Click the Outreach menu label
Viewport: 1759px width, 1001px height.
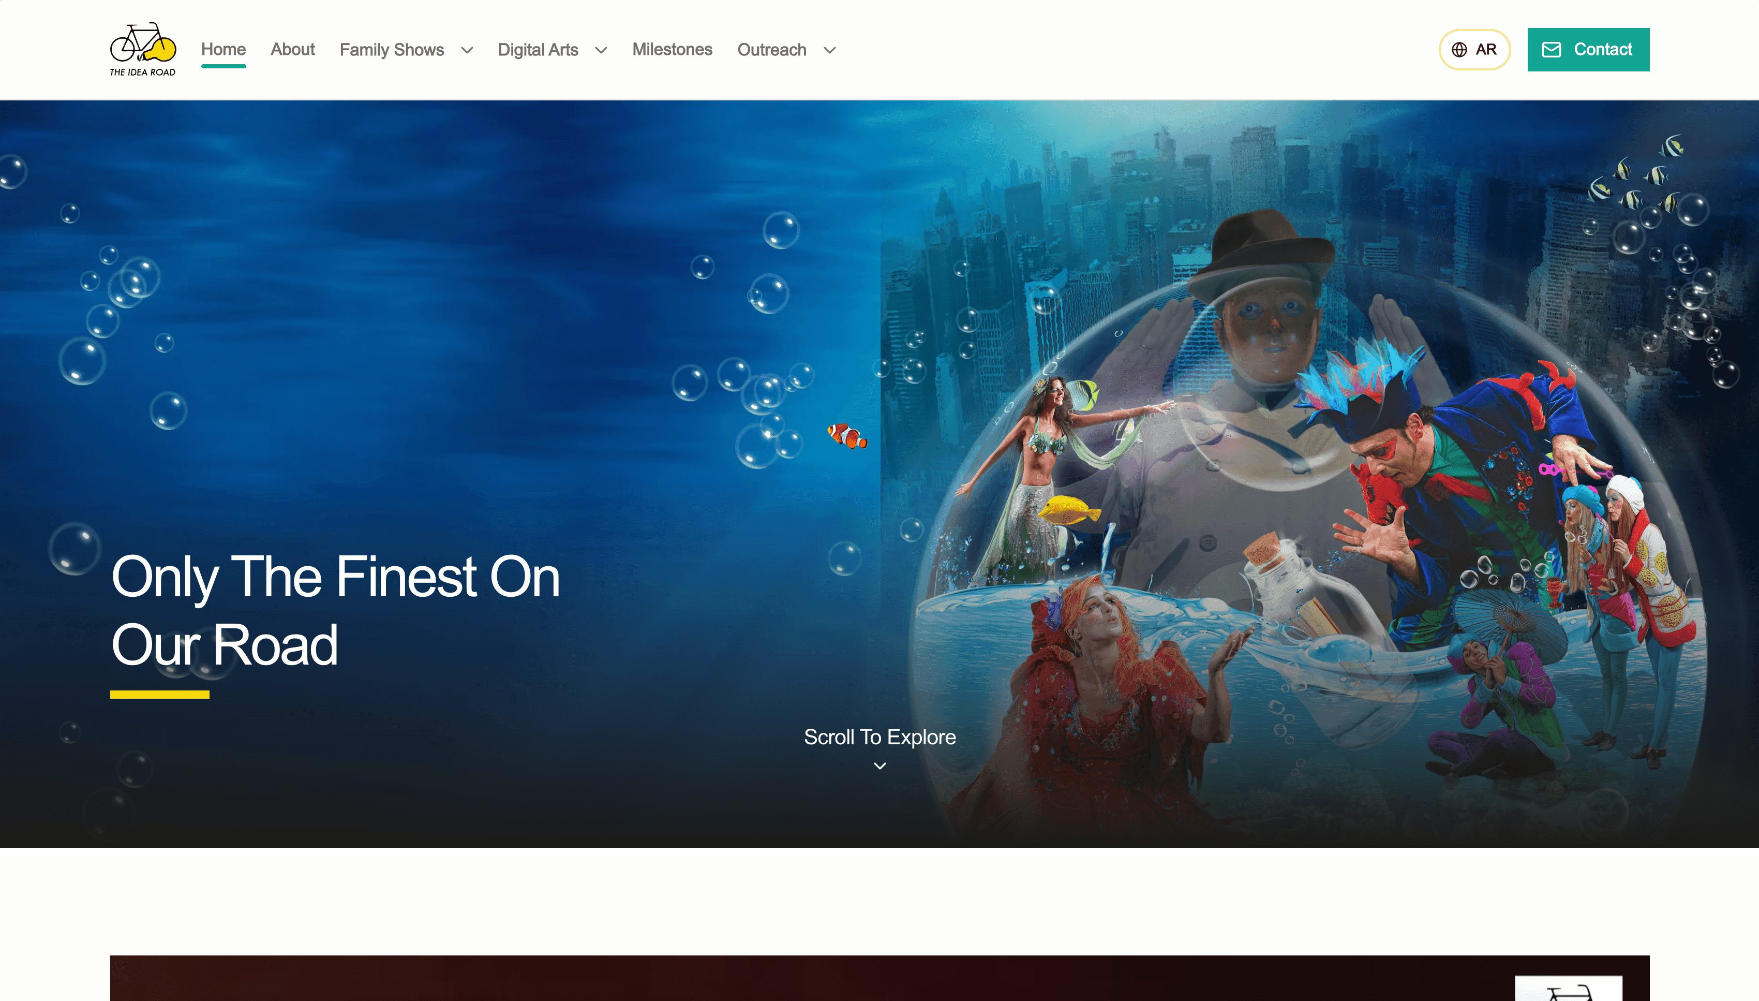[x=771, y=50]
